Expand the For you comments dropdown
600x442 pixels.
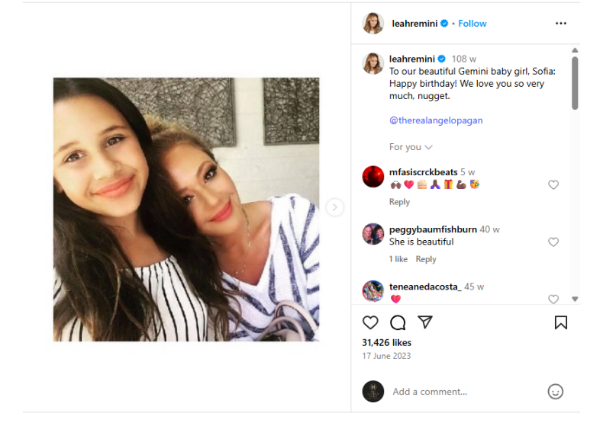point(411,147)
